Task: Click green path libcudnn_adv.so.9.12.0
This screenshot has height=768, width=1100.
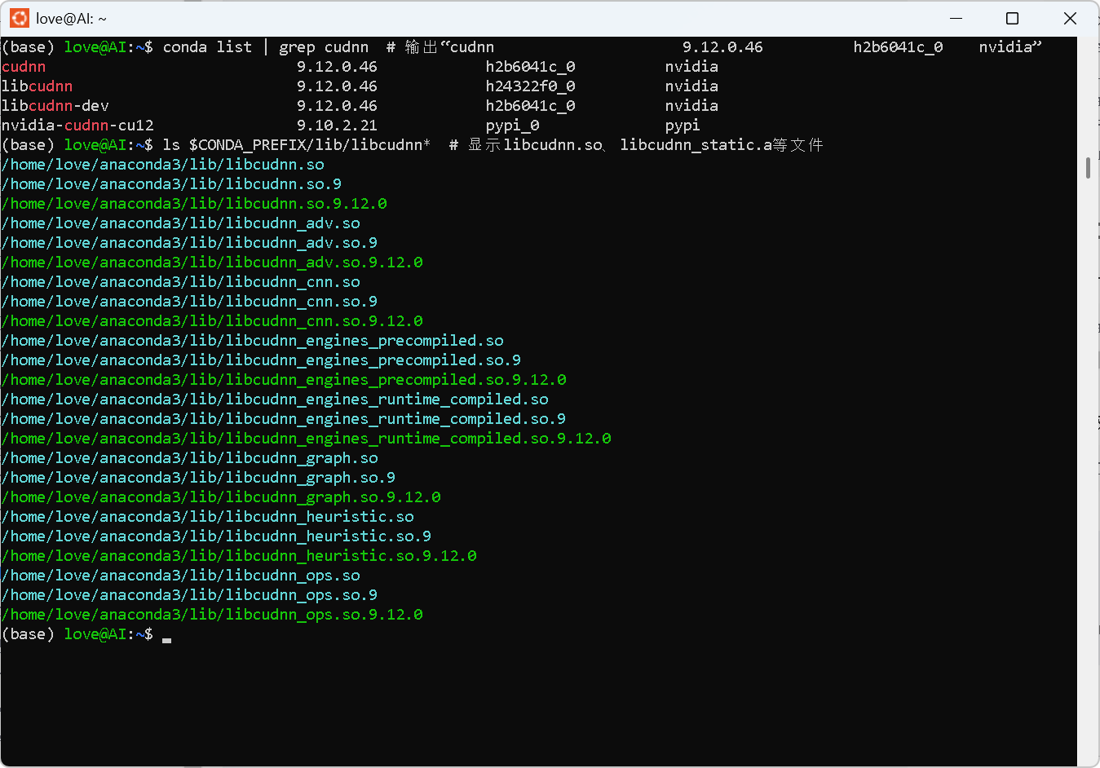Action: pos(212,263)
